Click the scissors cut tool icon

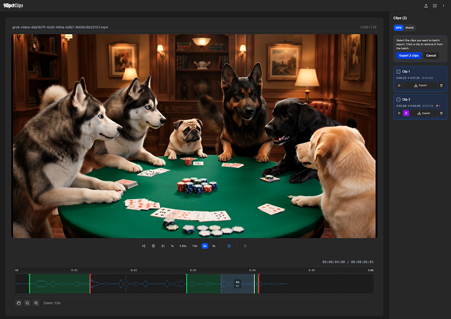(x=229, y=246)
